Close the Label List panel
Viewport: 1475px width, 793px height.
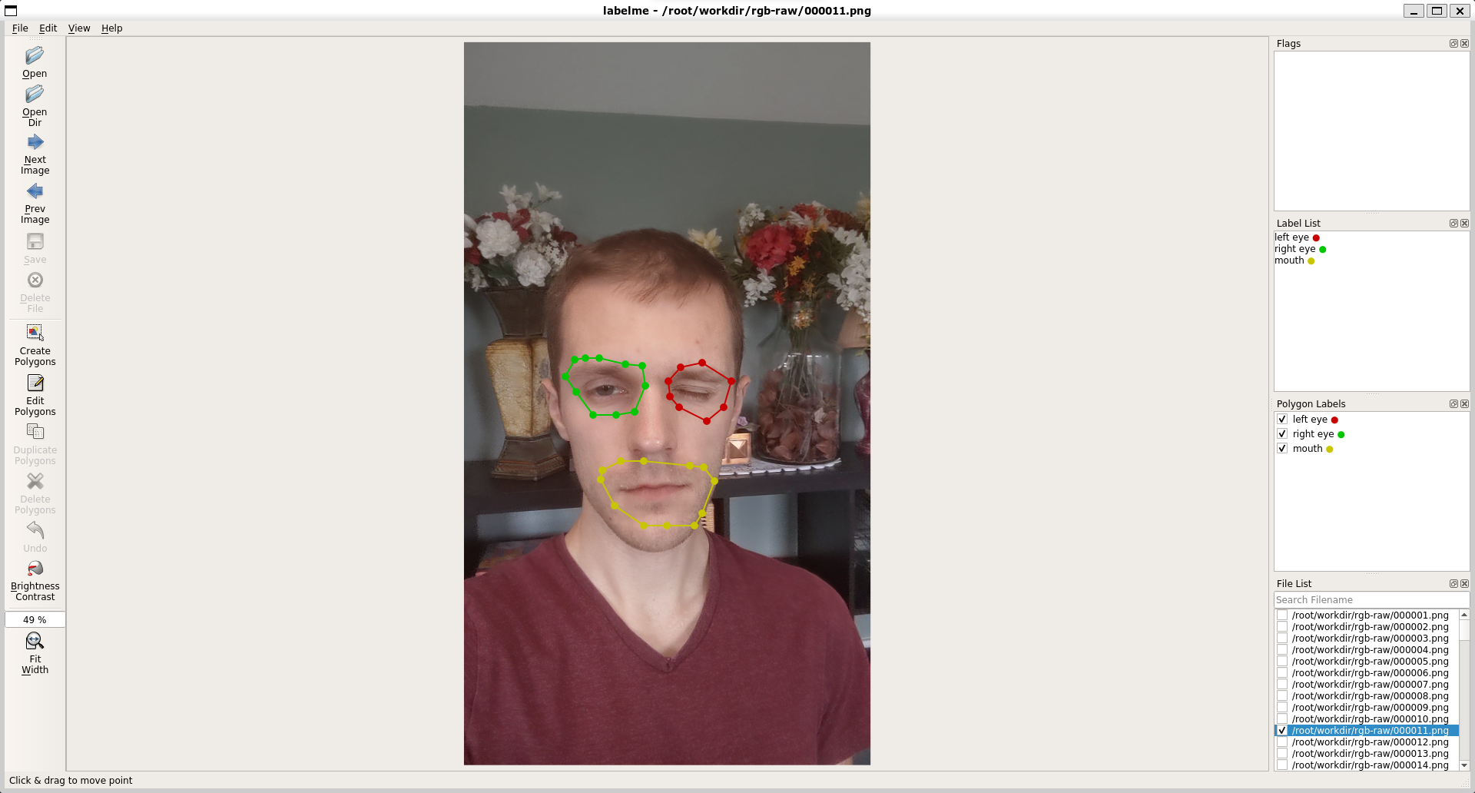tap(1464, 224)
